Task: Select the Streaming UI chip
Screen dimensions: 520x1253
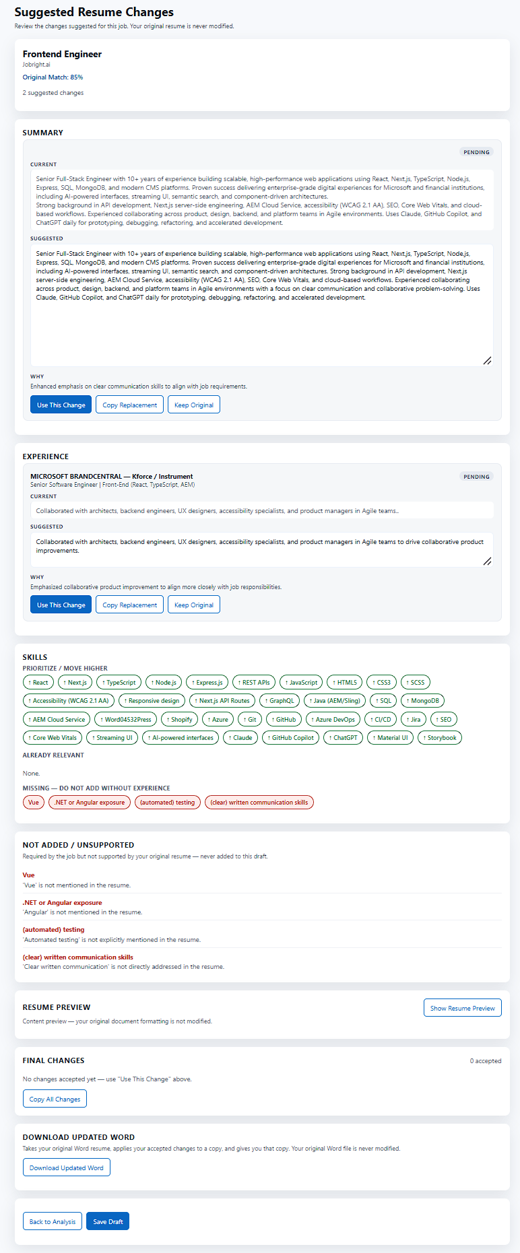Action: [x=112, y=737]
